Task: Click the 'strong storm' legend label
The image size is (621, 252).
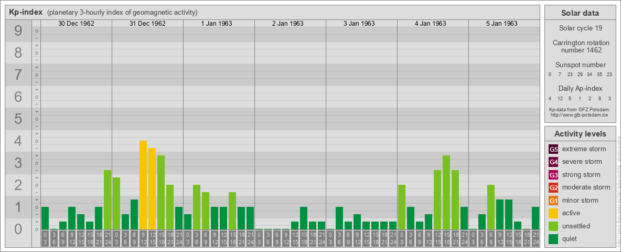Action: pos(581,175)
